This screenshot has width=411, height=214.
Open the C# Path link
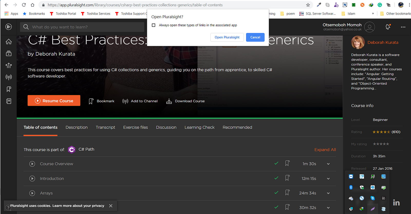click(86, 149)
